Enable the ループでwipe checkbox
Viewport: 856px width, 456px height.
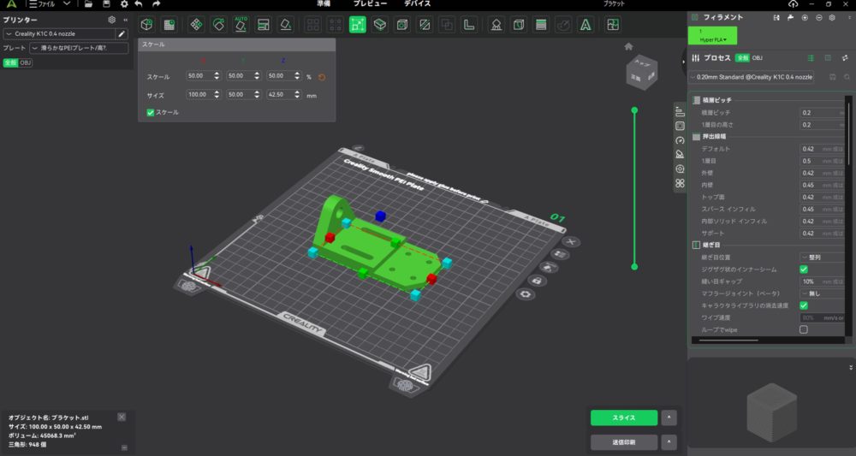pos(803,329)
